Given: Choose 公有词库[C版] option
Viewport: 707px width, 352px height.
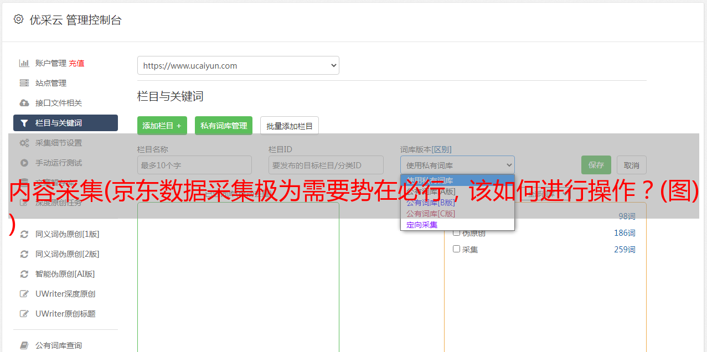Looking at the screenshot, I should [x=457, y=214].
